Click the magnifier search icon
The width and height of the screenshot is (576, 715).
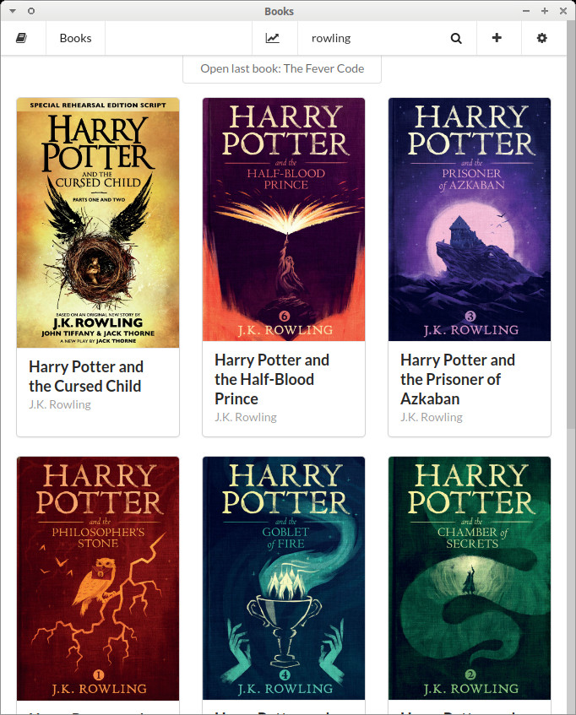click(x=456, y=38)
